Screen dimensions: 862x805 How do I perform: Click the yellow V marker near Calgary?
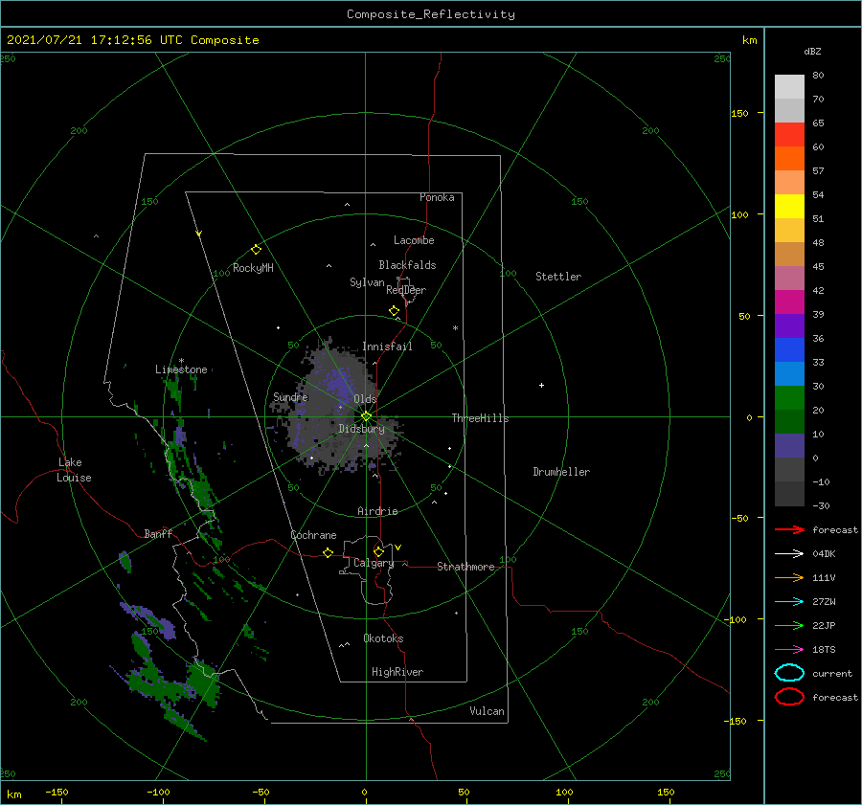point(397,548)
